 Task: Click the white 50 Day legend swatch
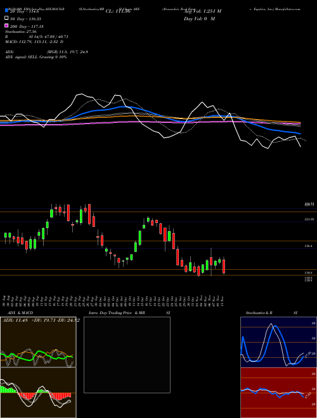[6, 18]
